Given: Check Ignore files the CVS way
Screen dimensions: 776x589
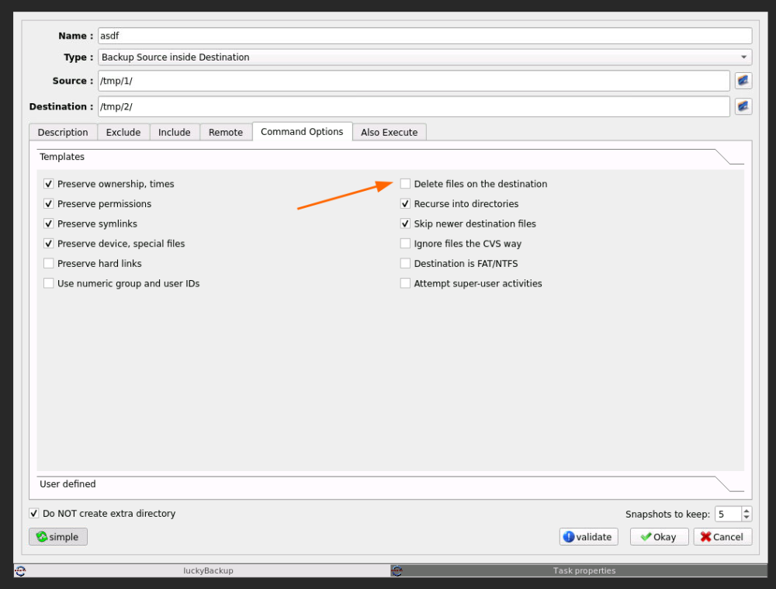Looking at the screenshot, I should point(405,244).
